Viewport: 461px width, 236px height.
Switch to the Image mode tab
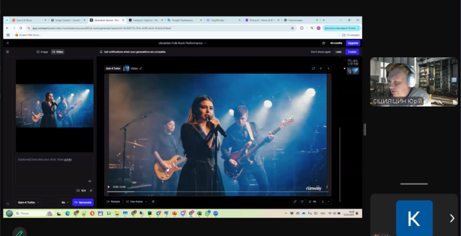tap(43, 52)
